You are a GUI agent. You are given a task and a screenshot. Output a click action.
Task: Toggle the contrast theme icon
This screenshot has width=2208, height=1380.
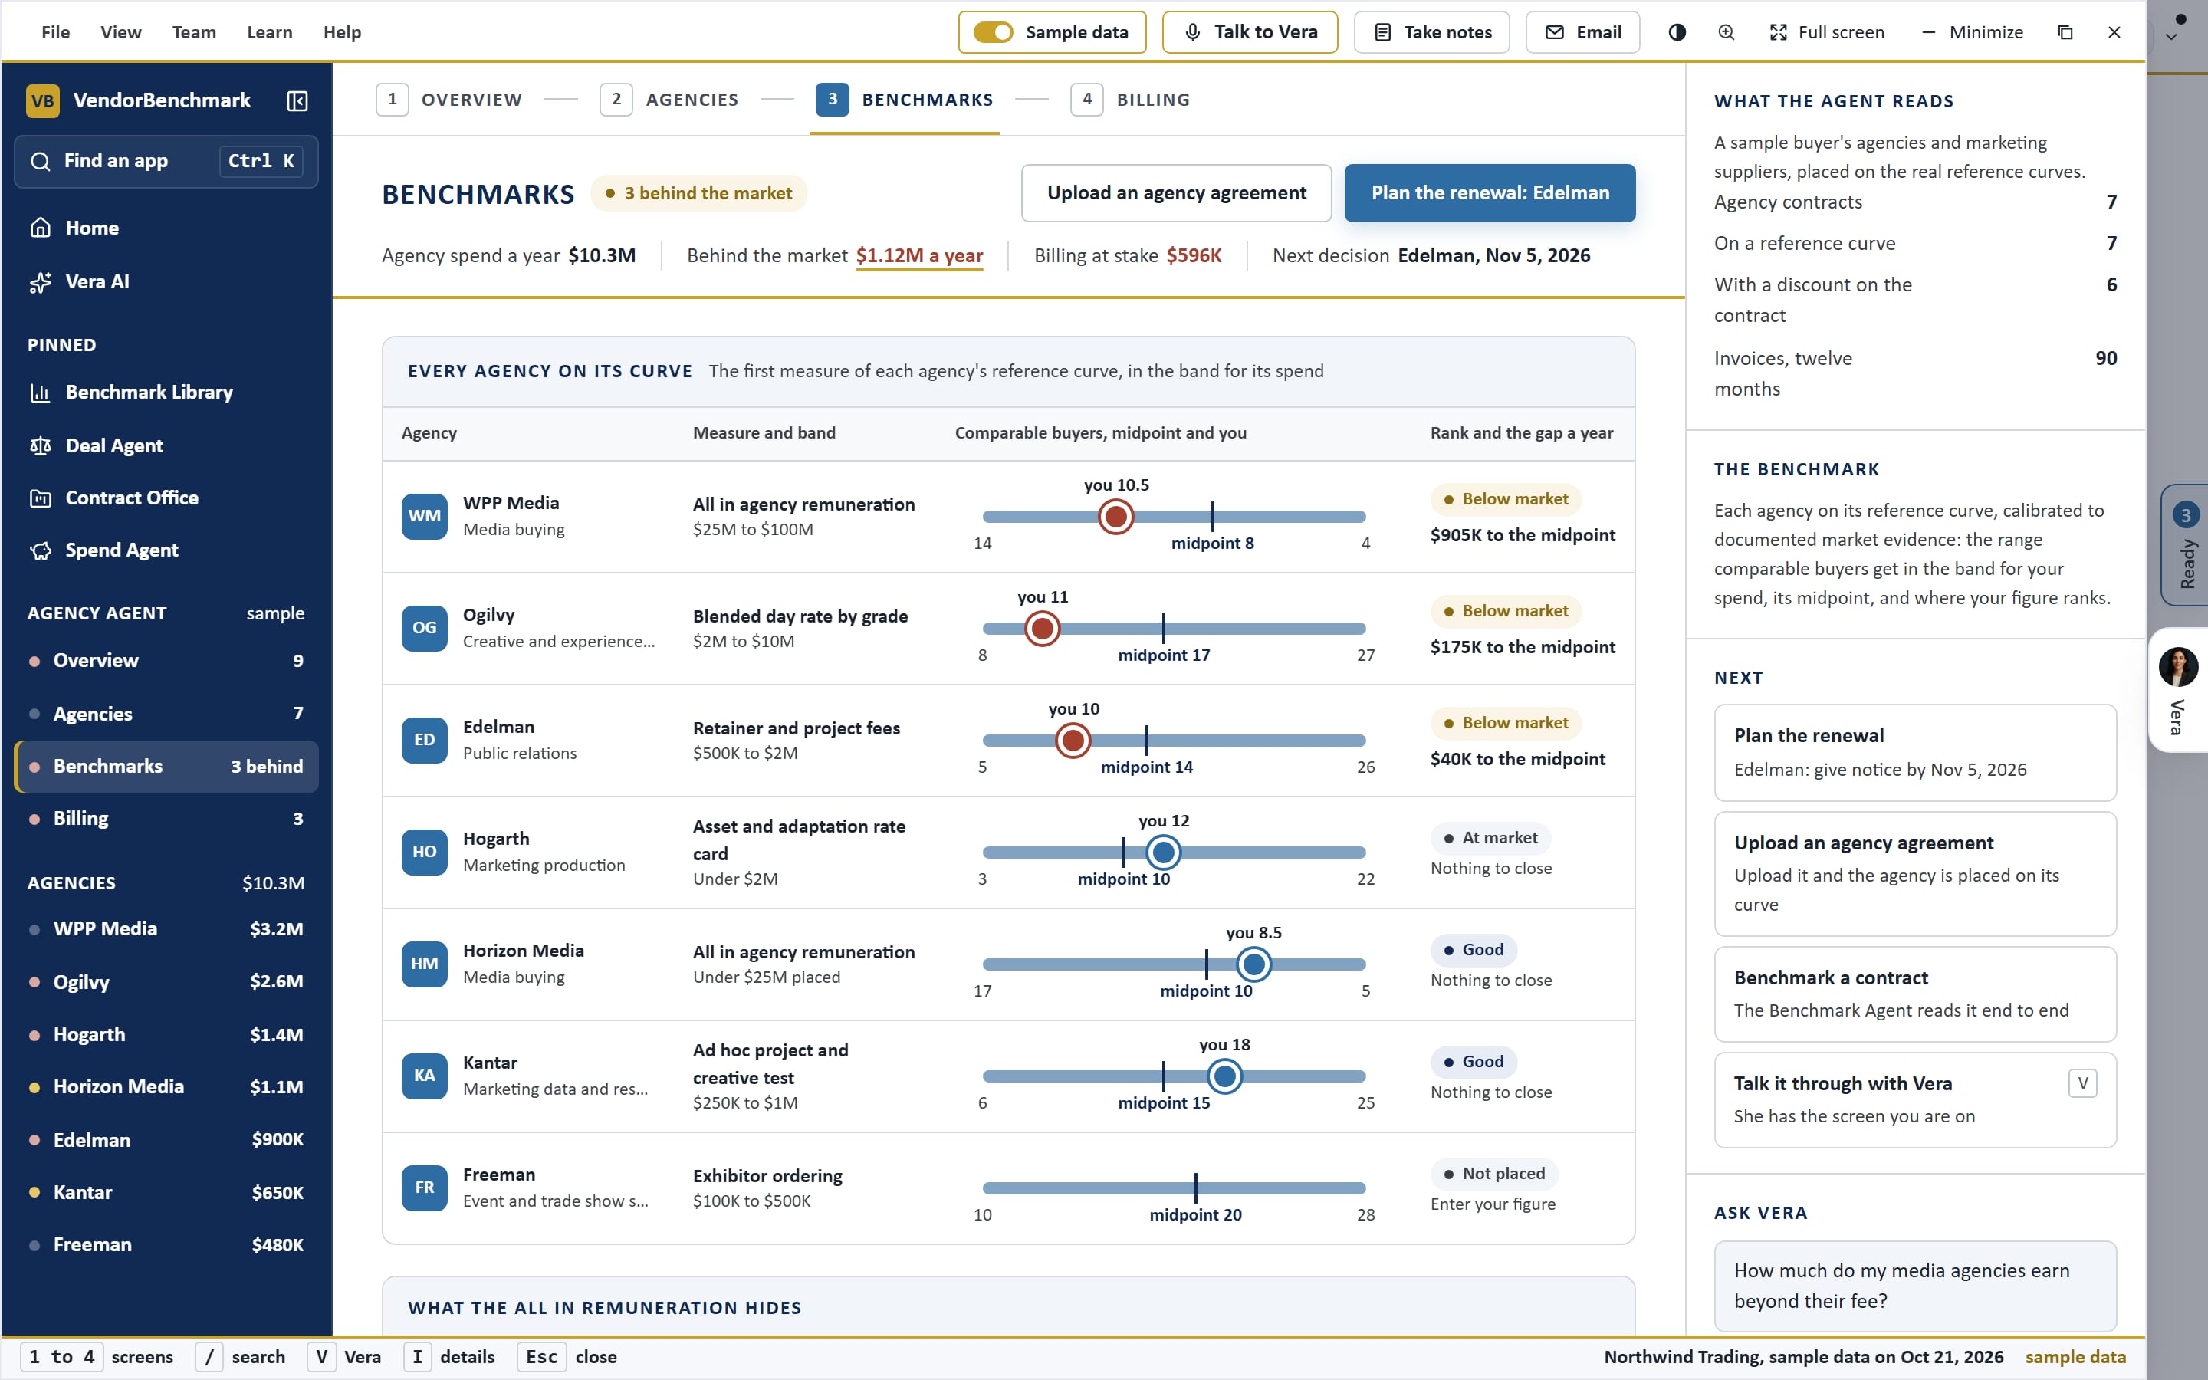click(1677, 32)
